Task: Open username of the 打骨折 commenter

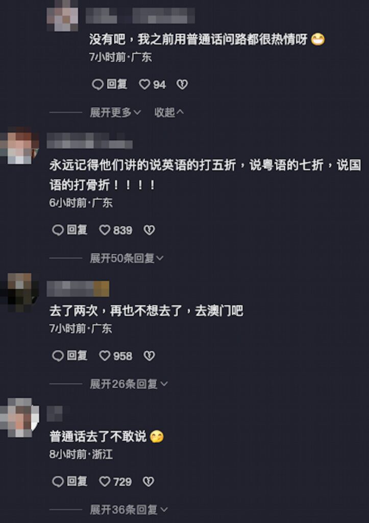Action: (x=90, y=141)
